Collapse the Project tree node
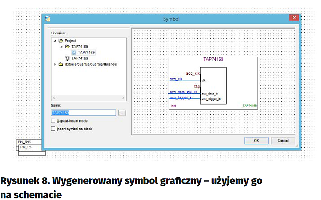Screen dimensions: 321x200 pyautogui.click(x=55, y=41)
